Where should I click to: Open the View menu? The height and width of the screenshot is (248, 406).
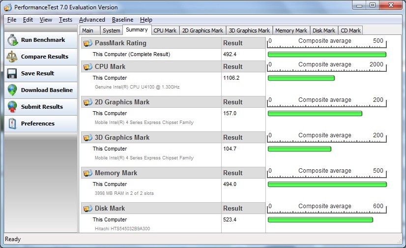pos(46,20)
